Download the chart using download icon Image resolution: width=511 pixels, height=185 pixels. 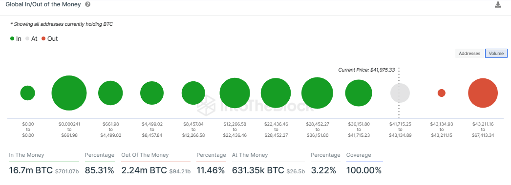tap(498, 4)
